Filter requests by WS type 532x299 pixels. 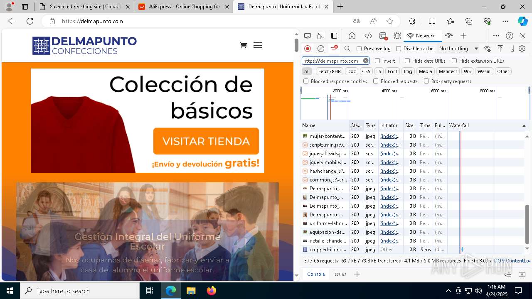(468, 71)
